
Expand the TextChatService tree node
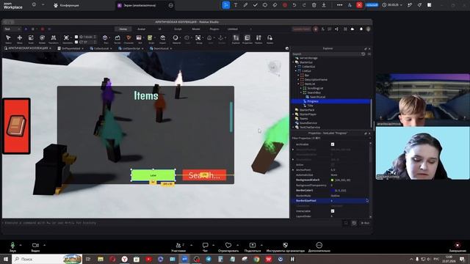[x=294, y=127]
